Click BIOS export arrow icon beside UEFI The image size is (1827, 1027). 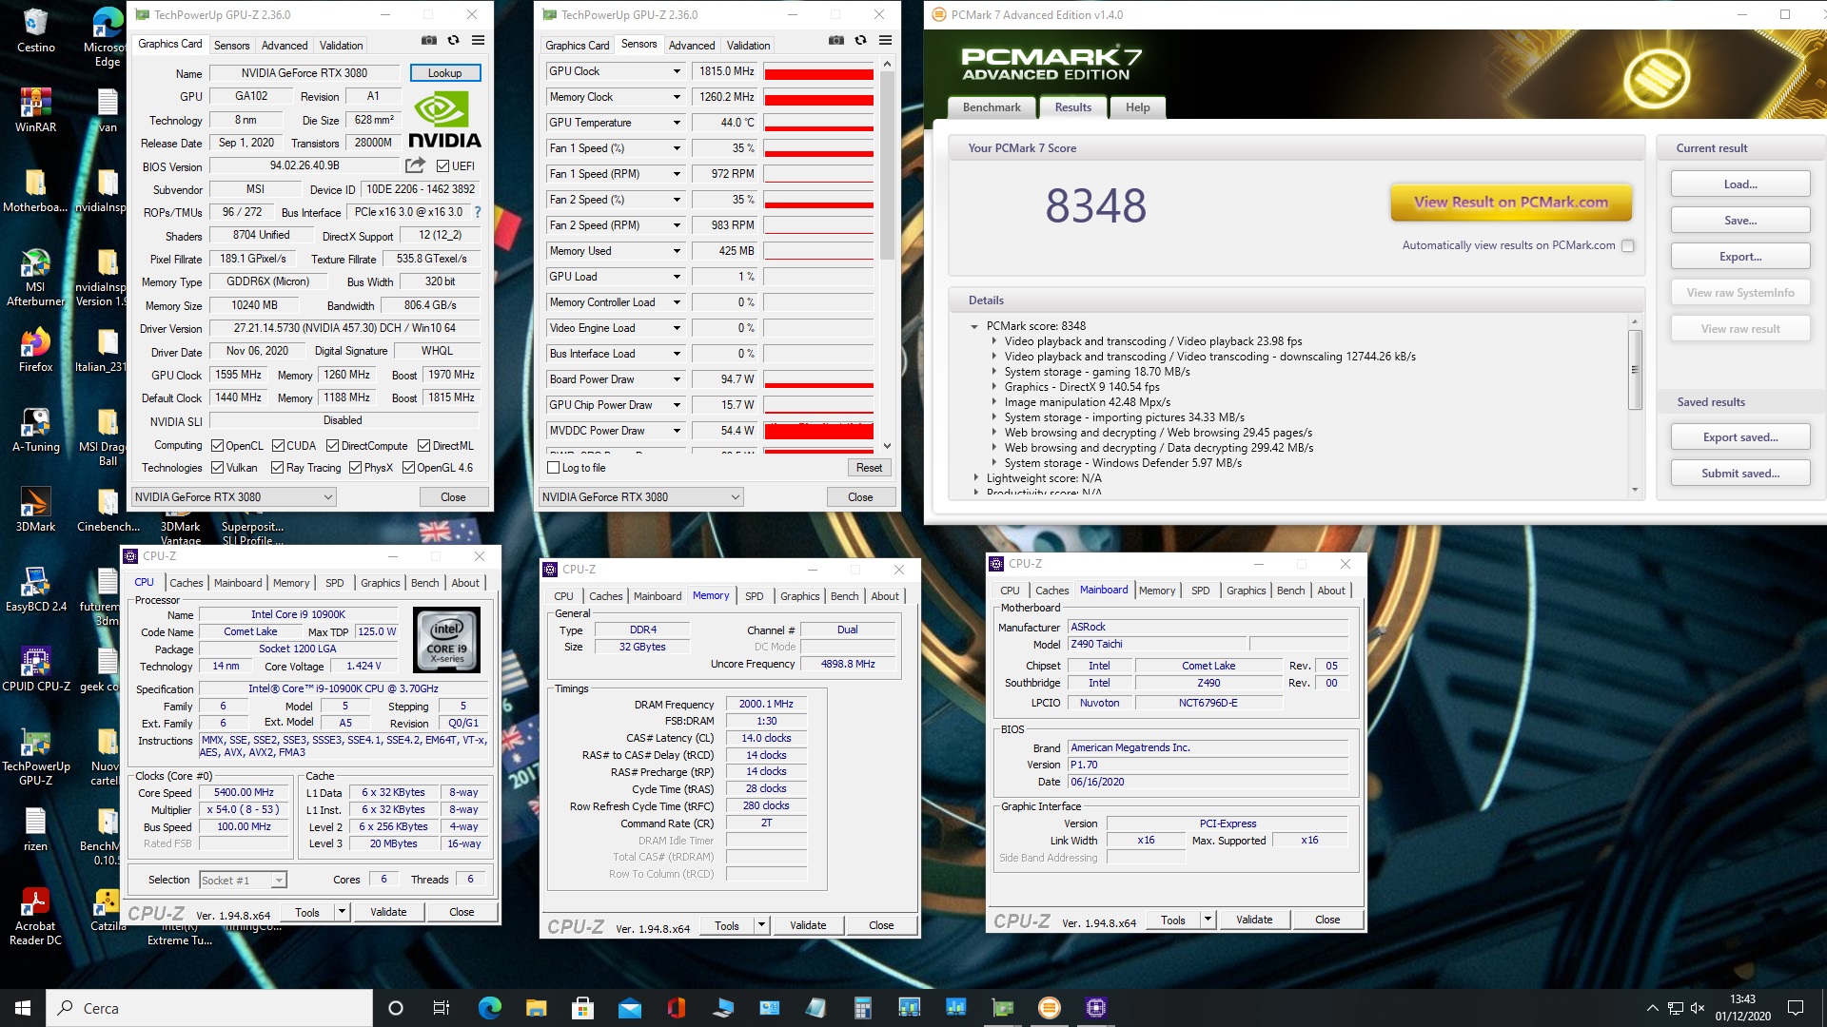(x=415, y=165)
